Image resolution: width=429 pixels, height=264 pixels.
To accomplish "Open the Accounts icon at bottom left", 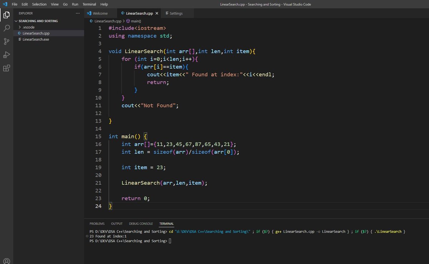I will coord(6,260).
